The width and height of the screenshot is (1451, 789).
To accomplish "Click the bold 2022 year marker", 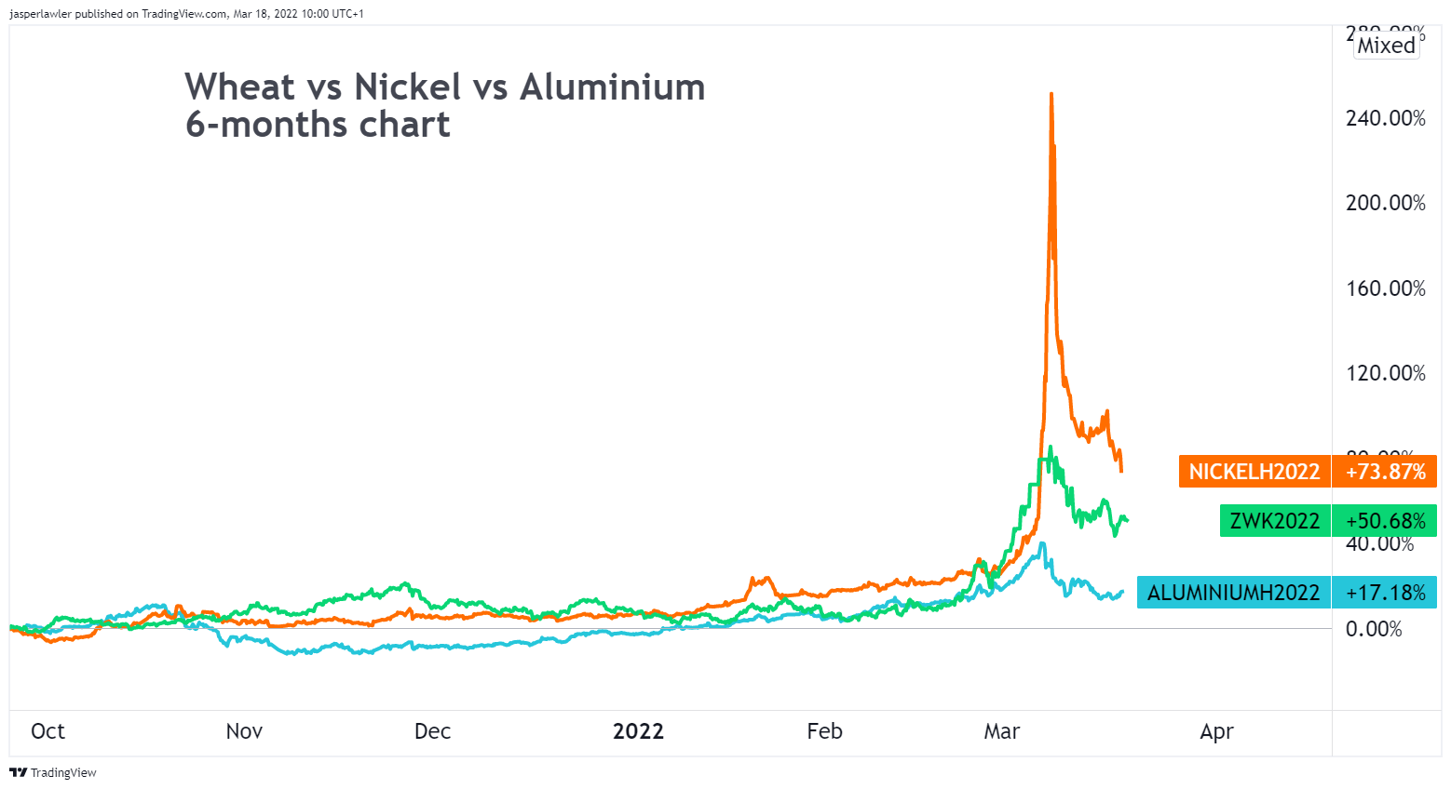I will click(638, 731).
